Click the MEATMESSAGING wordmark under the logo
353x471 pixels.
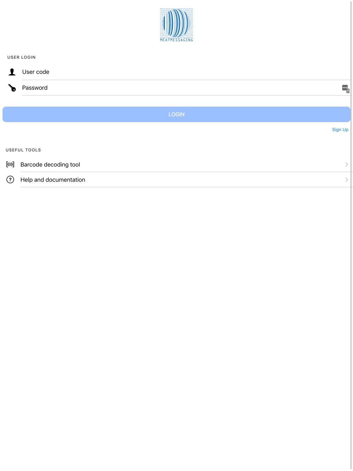pyautogui.click(x=176, y=40)
